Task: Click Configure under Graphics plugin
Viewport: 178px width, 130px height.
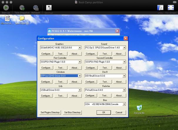Action: tap(47, 54)
